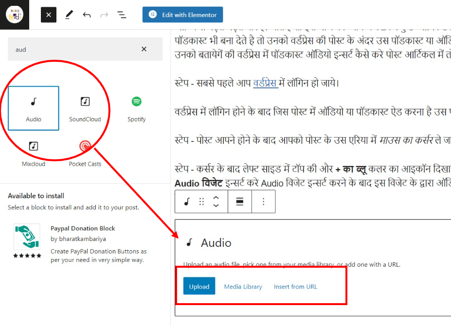Click the 'Available to install' heading
This screenshot has height=326, width=451.
(x=36, y=196)
